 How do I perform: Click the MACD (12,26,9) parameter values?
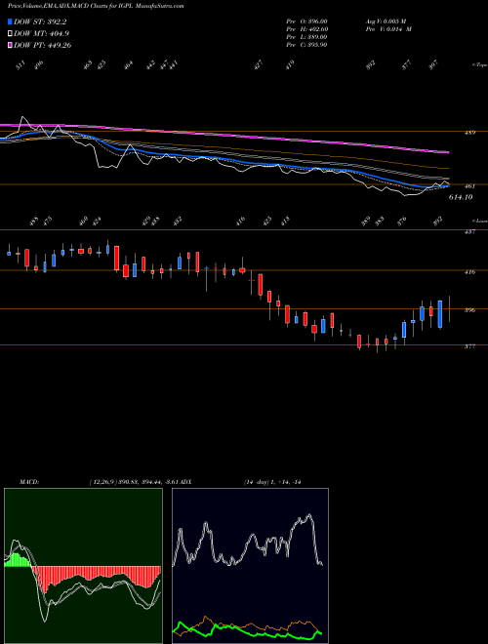pyautogui.click(x=135, y=482)
